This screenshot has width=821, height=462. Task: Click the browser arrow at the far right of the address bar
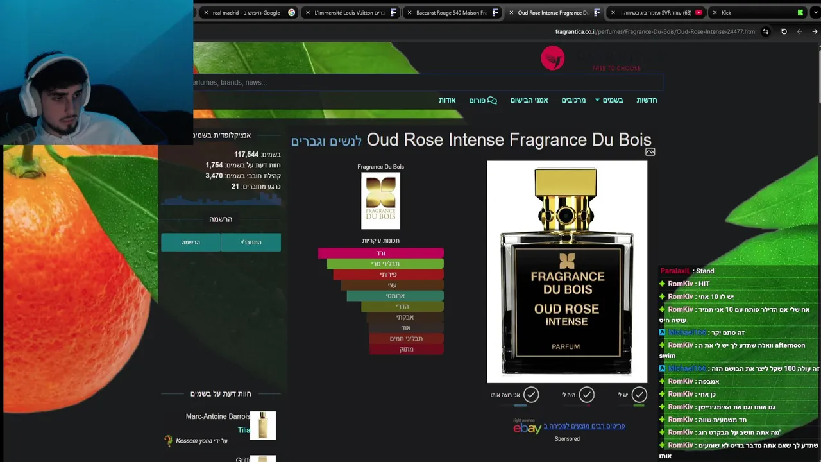[x=815, y=31]
